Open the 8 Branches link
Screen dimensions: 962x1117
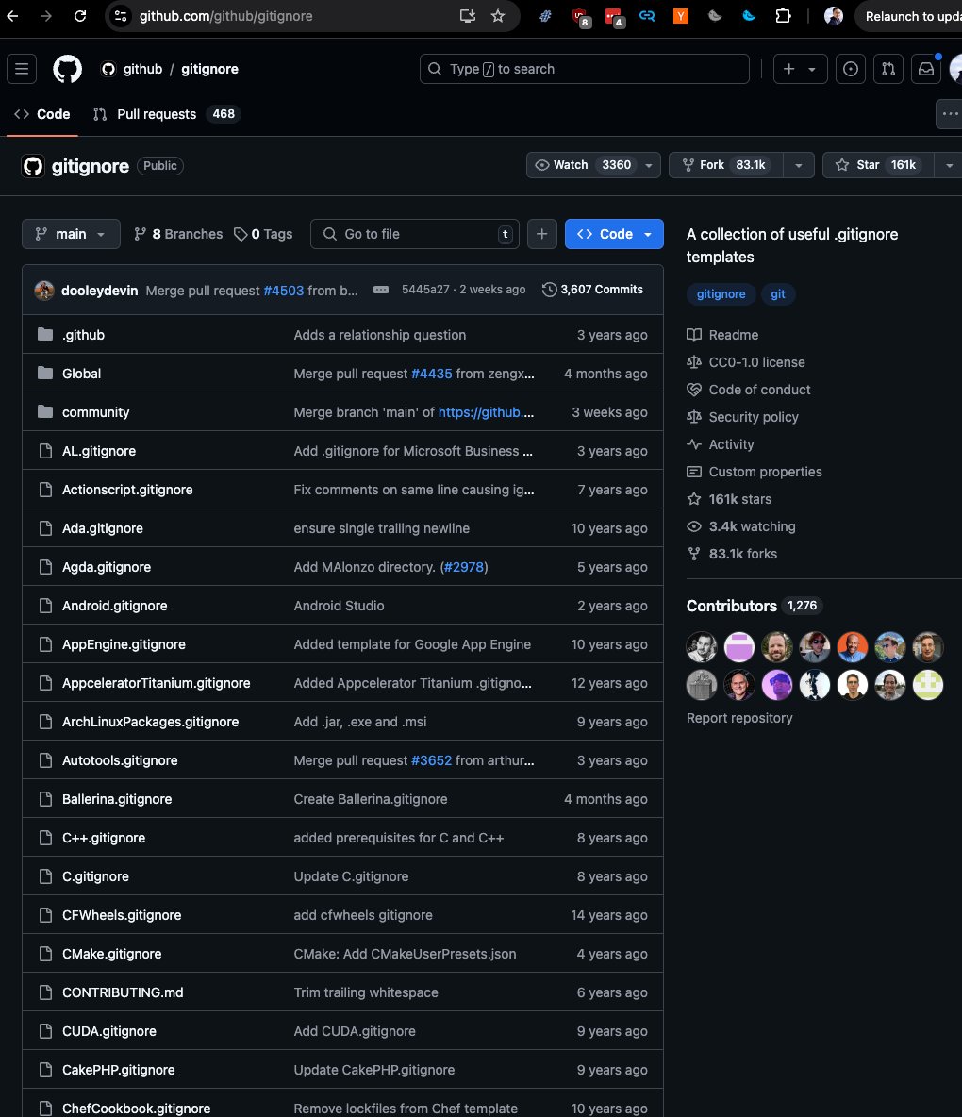click(178, 234)
